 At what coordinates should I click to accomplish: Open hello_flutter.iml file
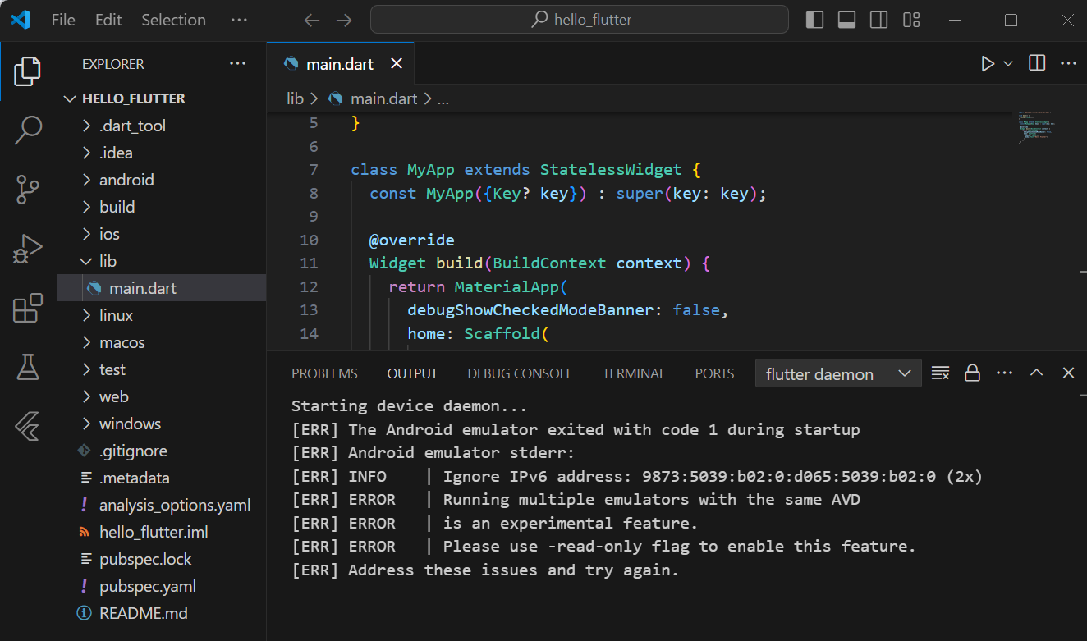[162, 532]
